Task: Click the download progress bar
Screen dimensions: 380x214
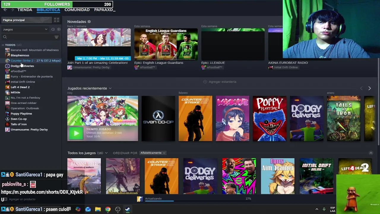Action: click(x=198, y=201)
